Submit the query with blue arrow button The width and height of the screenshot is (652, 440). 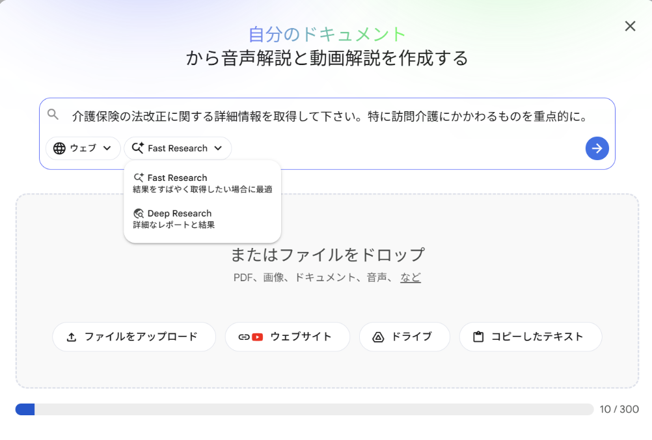(x=597, y=148)
